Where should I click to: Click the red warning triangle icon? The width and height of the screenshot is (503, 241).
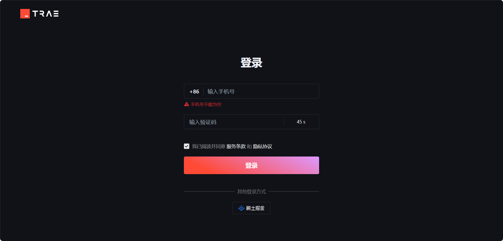pyautogui.click(x=187, y=104)
